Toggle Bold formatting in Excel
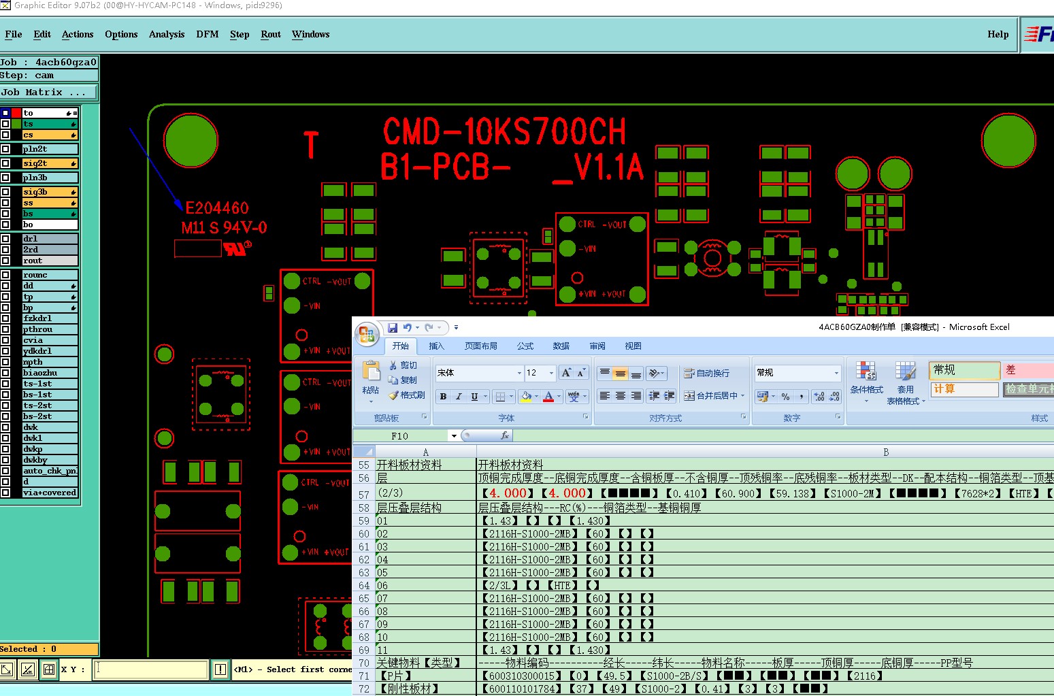The width and height of the screenshot is (1054, 696). click(x=443, y=397)
